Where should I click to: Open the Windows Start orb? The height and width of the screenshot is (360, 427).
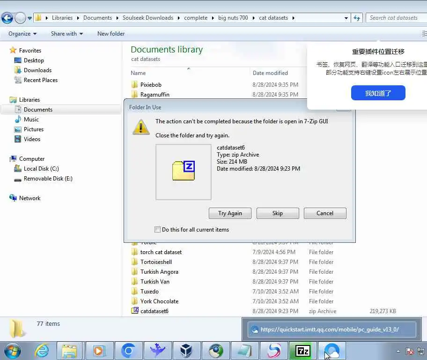click(x=13, y=351)
